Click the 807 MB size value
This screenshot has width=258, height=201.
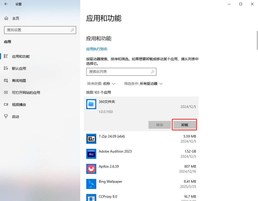(190, 166)
